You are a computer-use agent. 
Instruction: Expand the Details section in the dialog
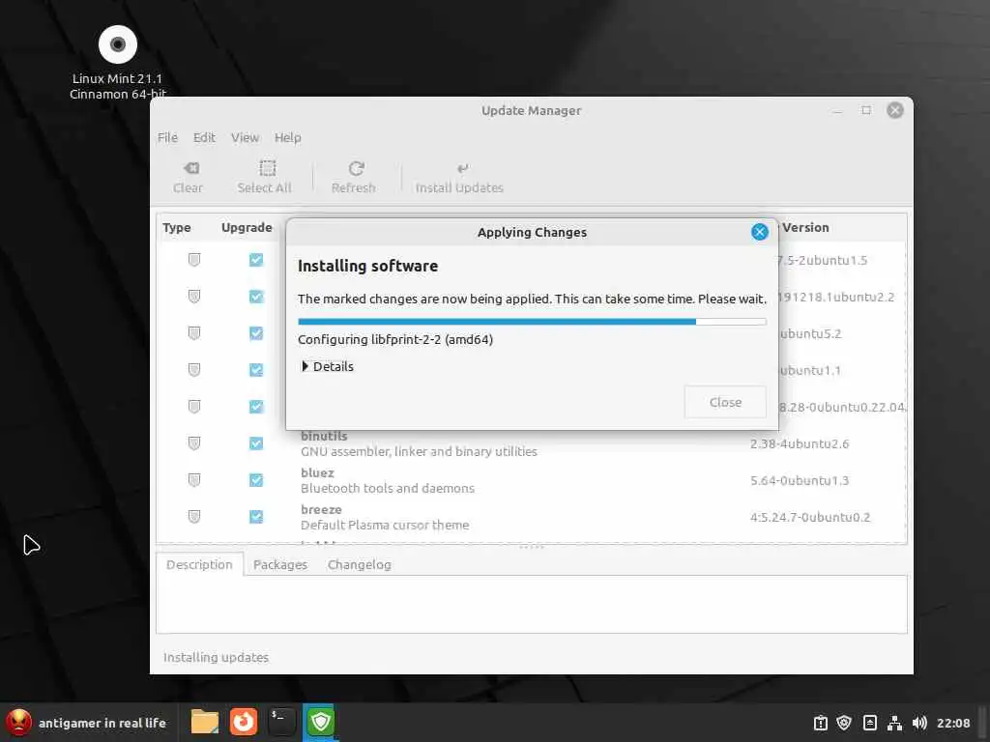coord(327,366)
